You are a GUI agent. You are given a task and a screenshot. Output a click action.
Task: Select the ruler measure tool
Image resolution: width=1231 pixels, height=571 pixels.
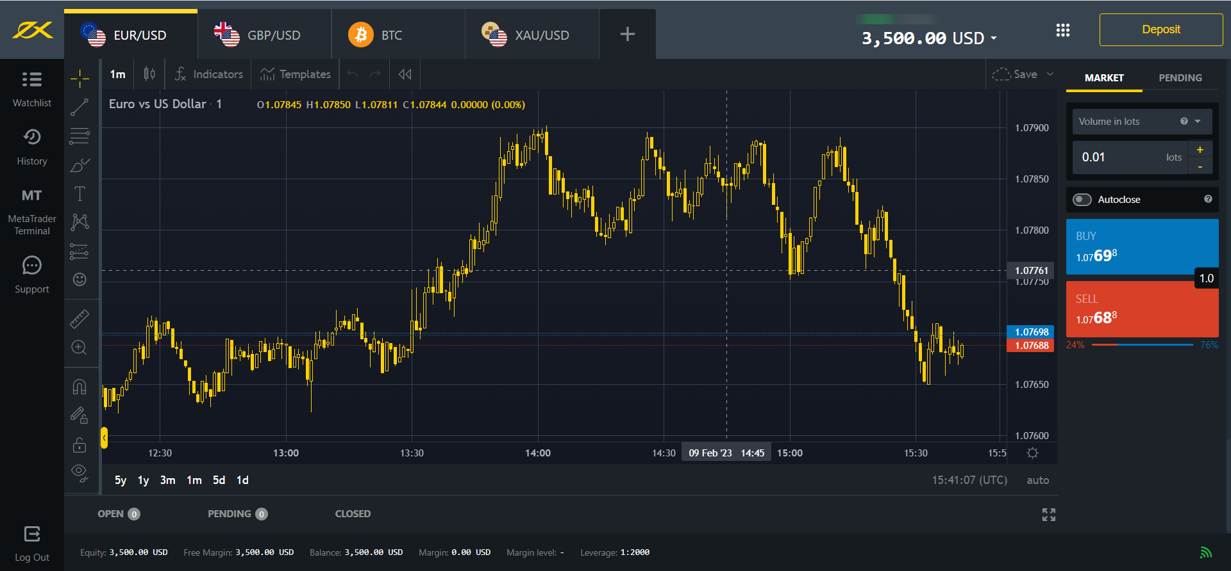pyautogui.click(x=80, y=319)
